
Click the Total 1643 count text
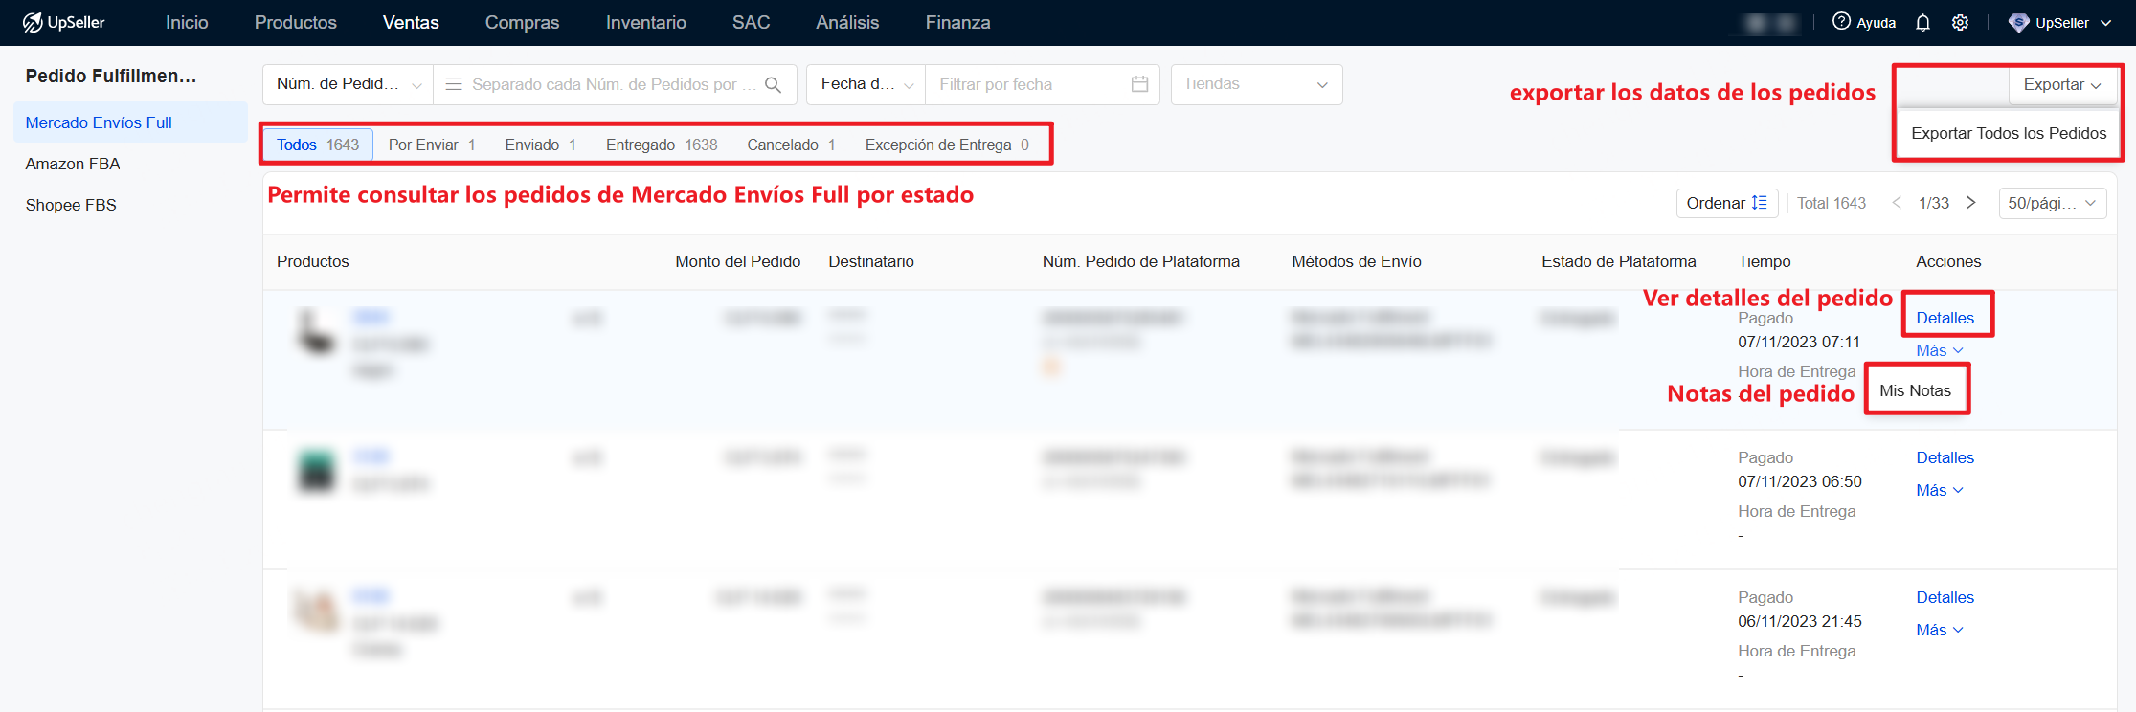(1831, 203)
